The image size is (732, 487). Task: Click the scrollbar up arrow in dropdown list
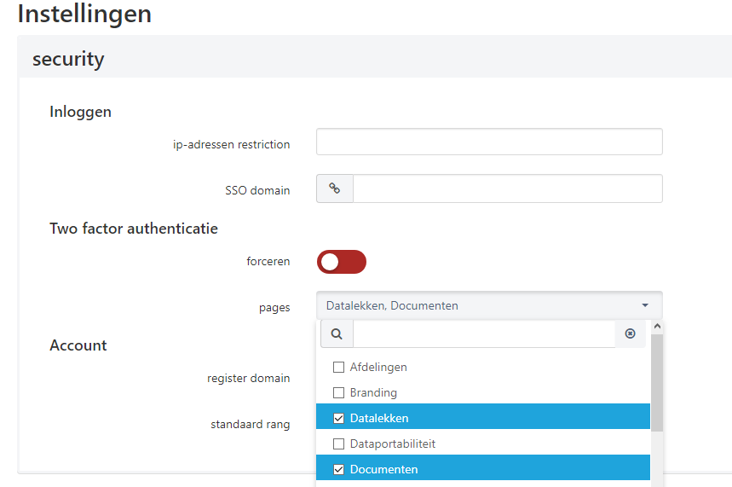click(656, 327)
